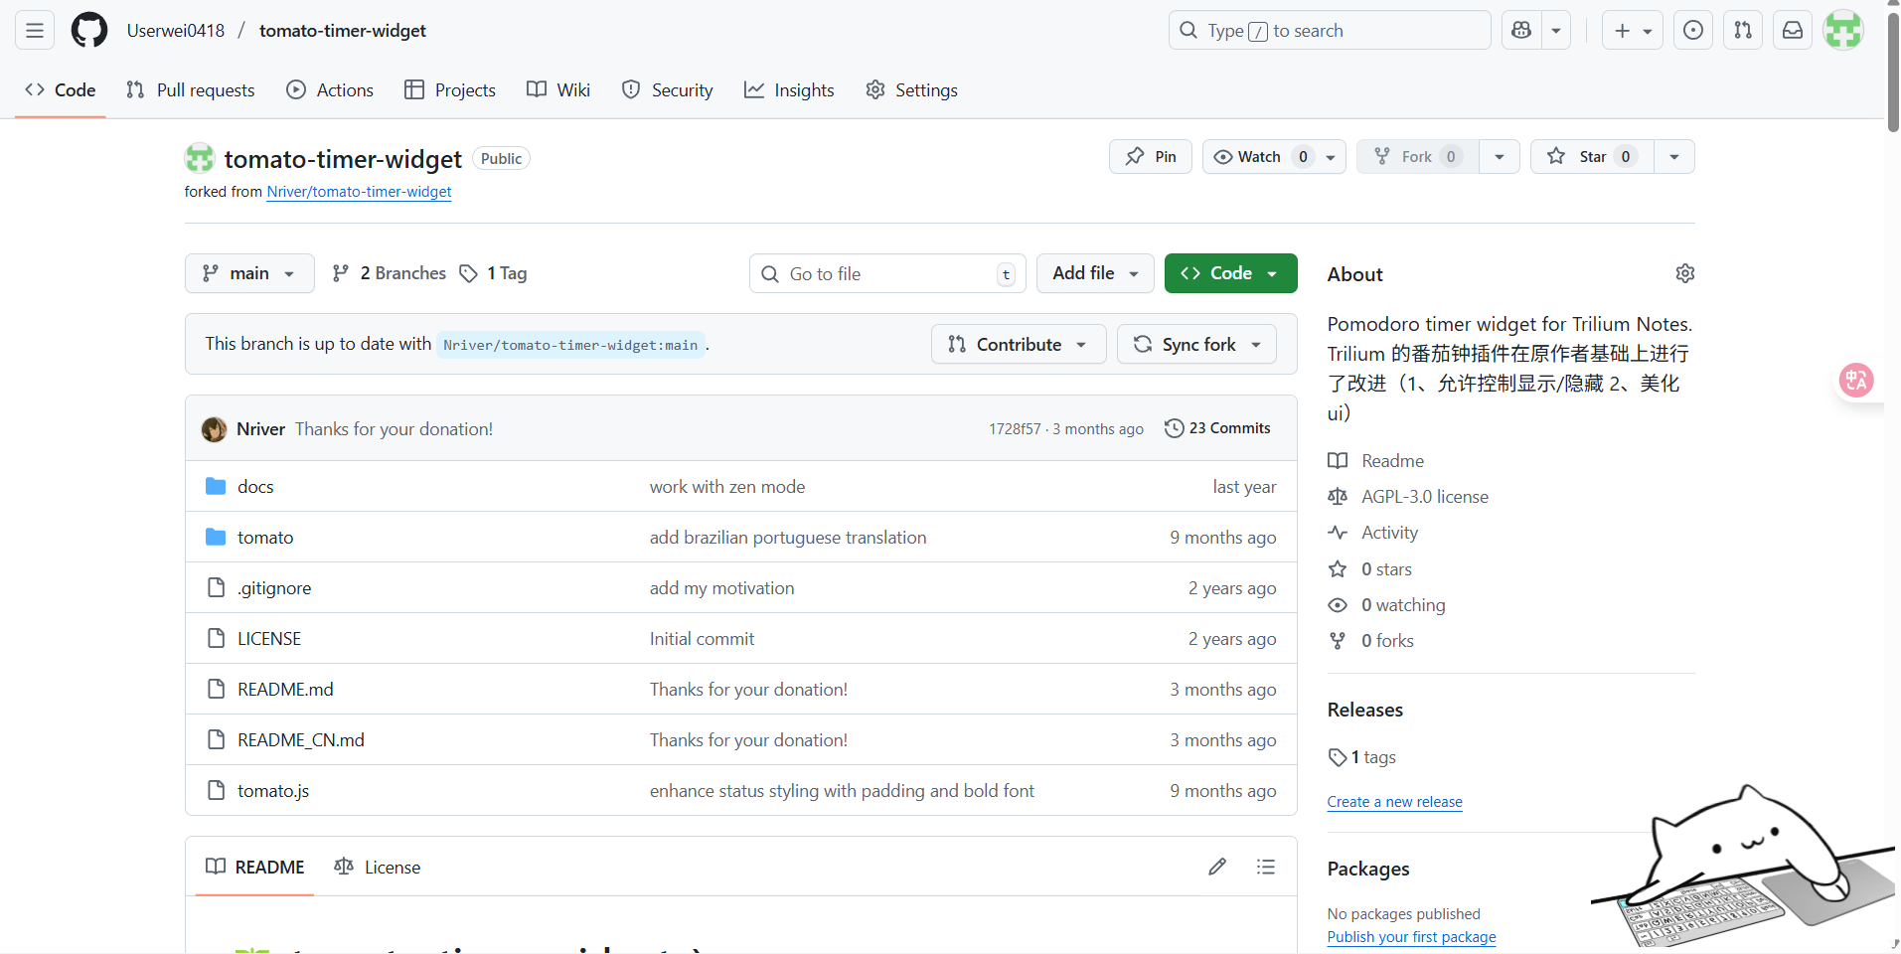1901x954 pixels.
Task: Toggle Watch notifications for this repository
Action: 1275,157
